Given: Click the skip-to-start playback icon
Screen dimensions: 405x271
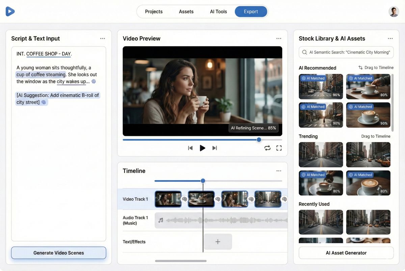Looking at the screenshot, I should point(190,148).
